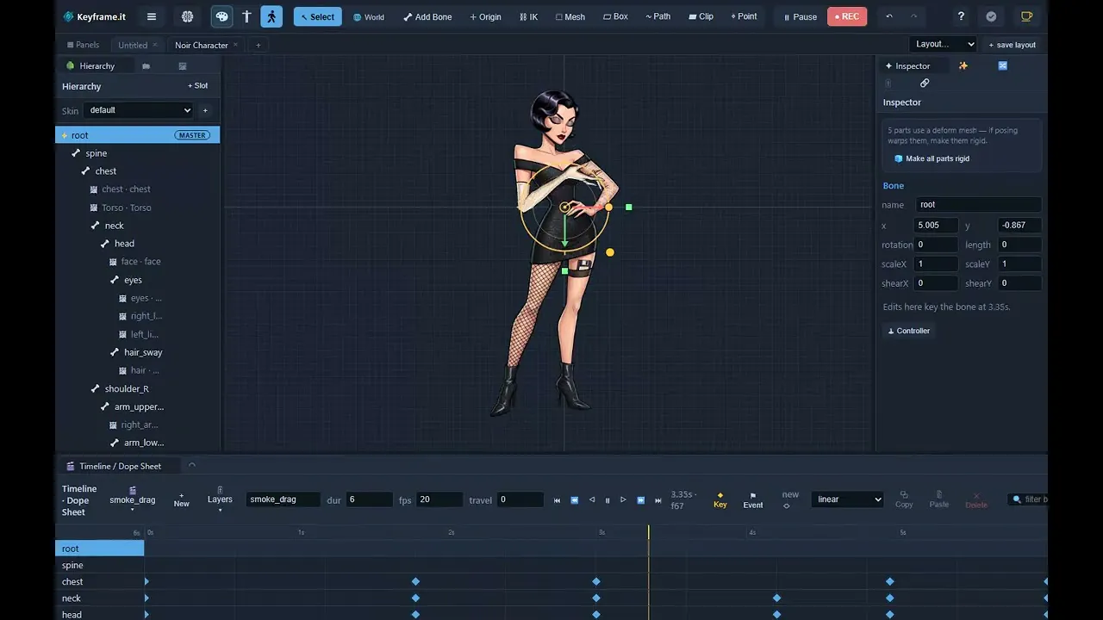Open the Skin default dropdown
This screenshot has width=1103, height=620.
[x=139, y=110]
